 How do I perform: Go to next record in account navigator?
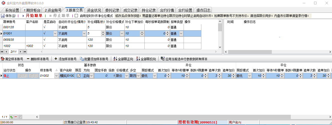coord(21,51)
